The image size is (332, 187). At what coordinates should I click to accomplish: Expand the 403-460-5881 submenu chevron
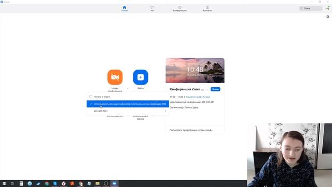[x=165, y=111]
